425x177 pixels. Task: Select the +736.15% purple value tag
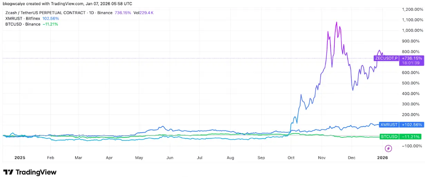point(411,58)
